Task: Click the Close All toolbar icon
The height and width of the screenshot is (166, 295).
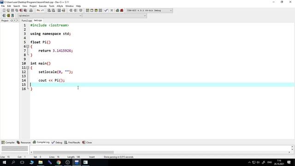Action: click(x=25, y=11)
